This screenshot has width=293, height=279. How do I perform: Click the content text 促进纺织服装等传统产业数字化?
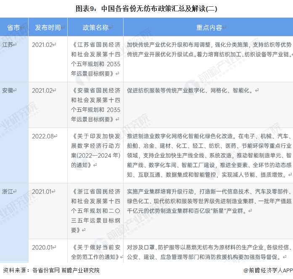tap(166, 91)
